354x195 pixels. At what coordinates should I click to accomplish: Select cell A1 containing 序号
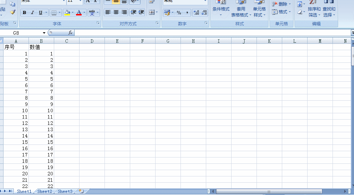coord(16,47)
